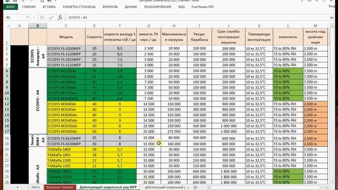Click the vertical scrollbar down arrow
The height and width of the screenshot is (190, 338).
coord(332,182)
